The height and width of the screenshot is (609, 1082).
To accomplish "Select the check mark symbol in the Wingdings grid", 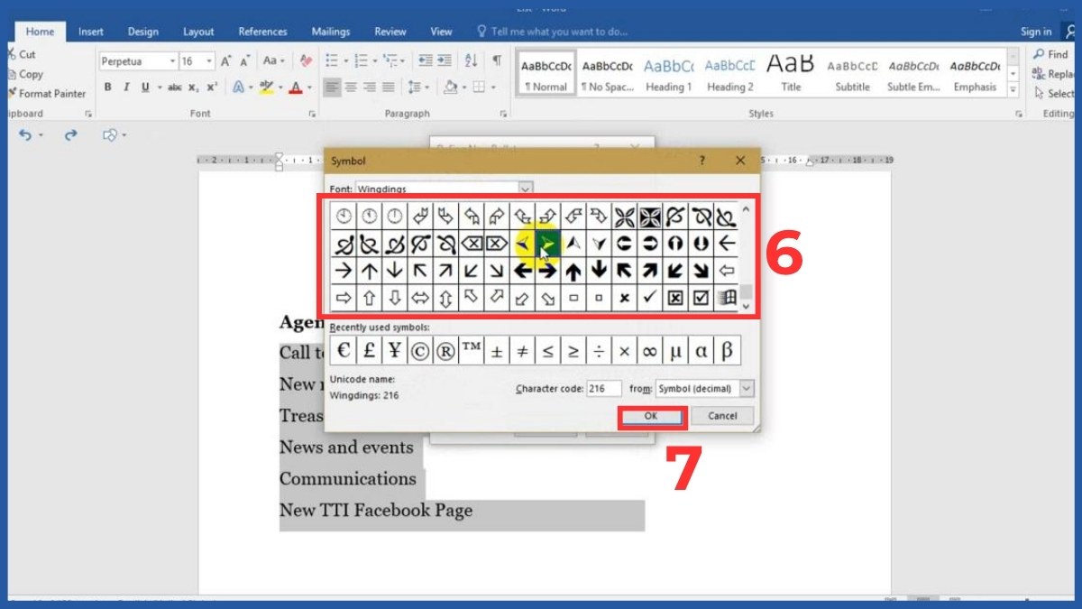I will pos(649,298).
